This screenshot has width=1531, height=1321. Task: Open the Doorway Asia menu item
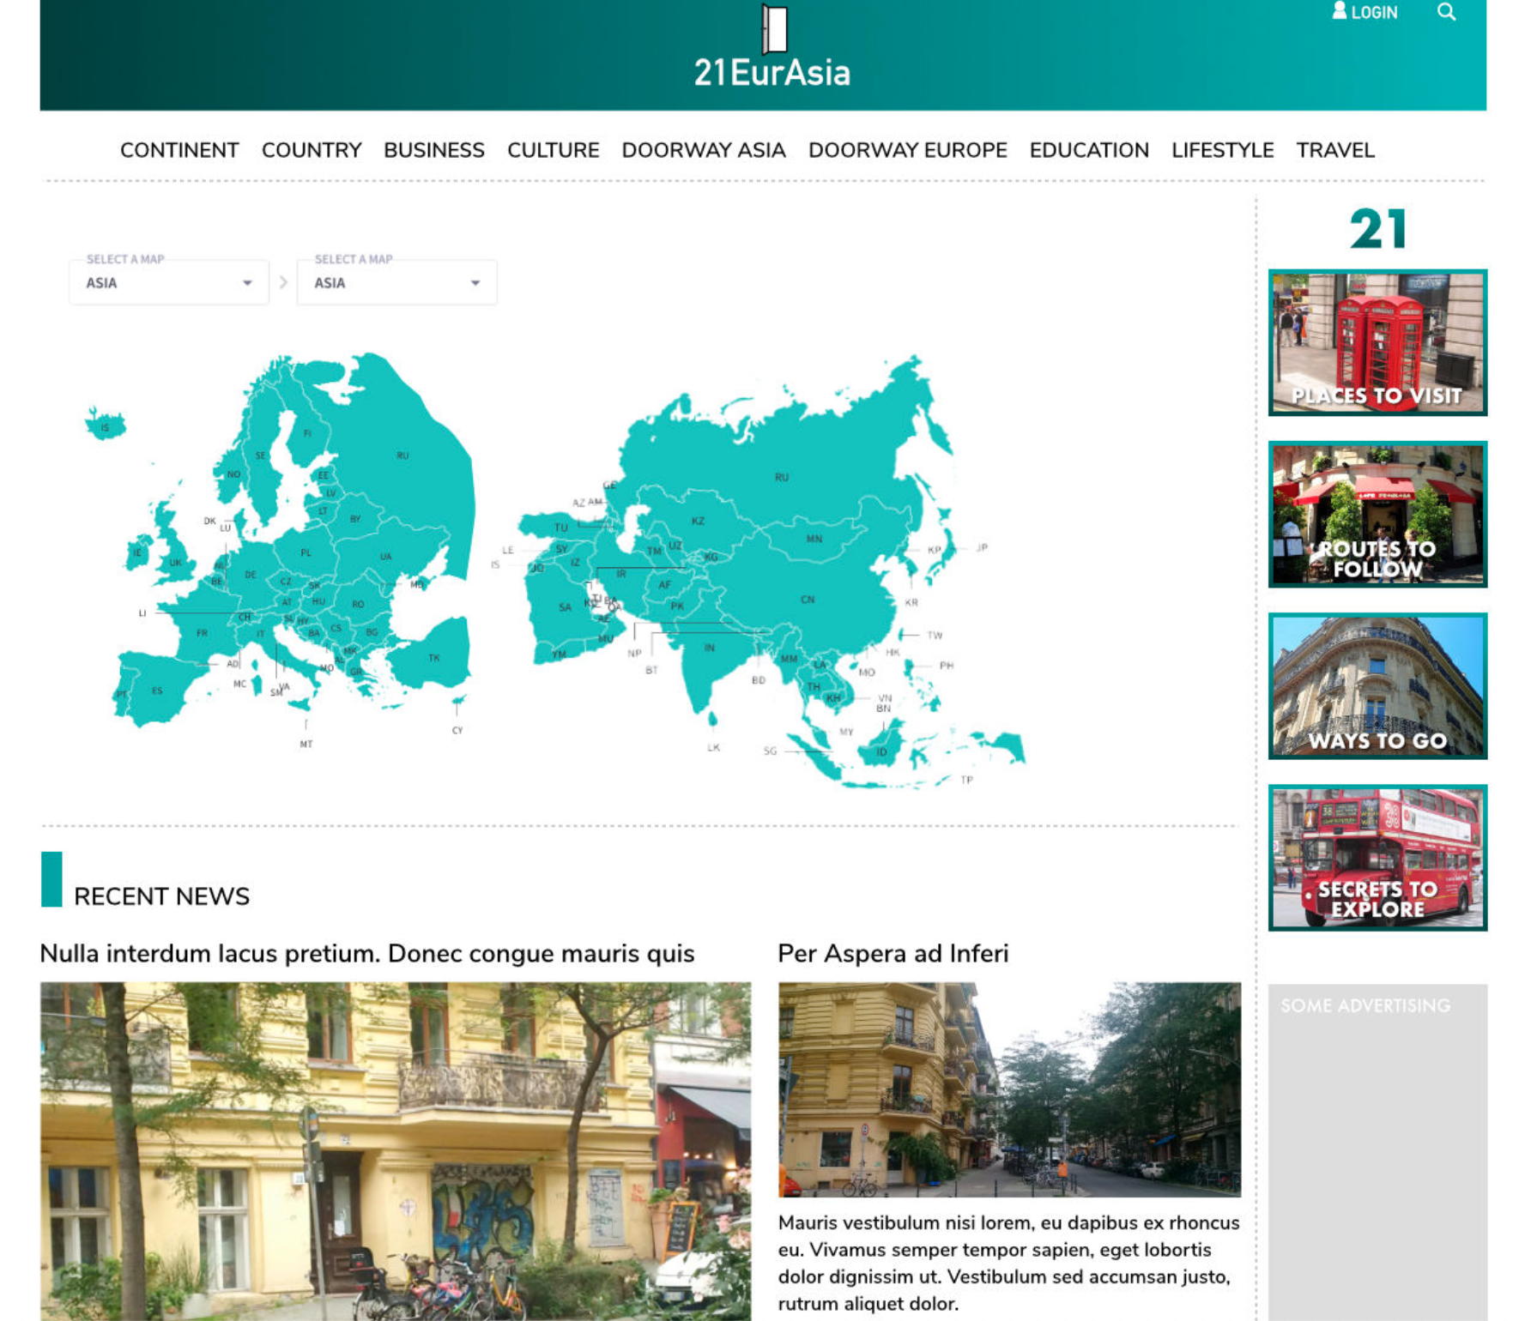703,150
